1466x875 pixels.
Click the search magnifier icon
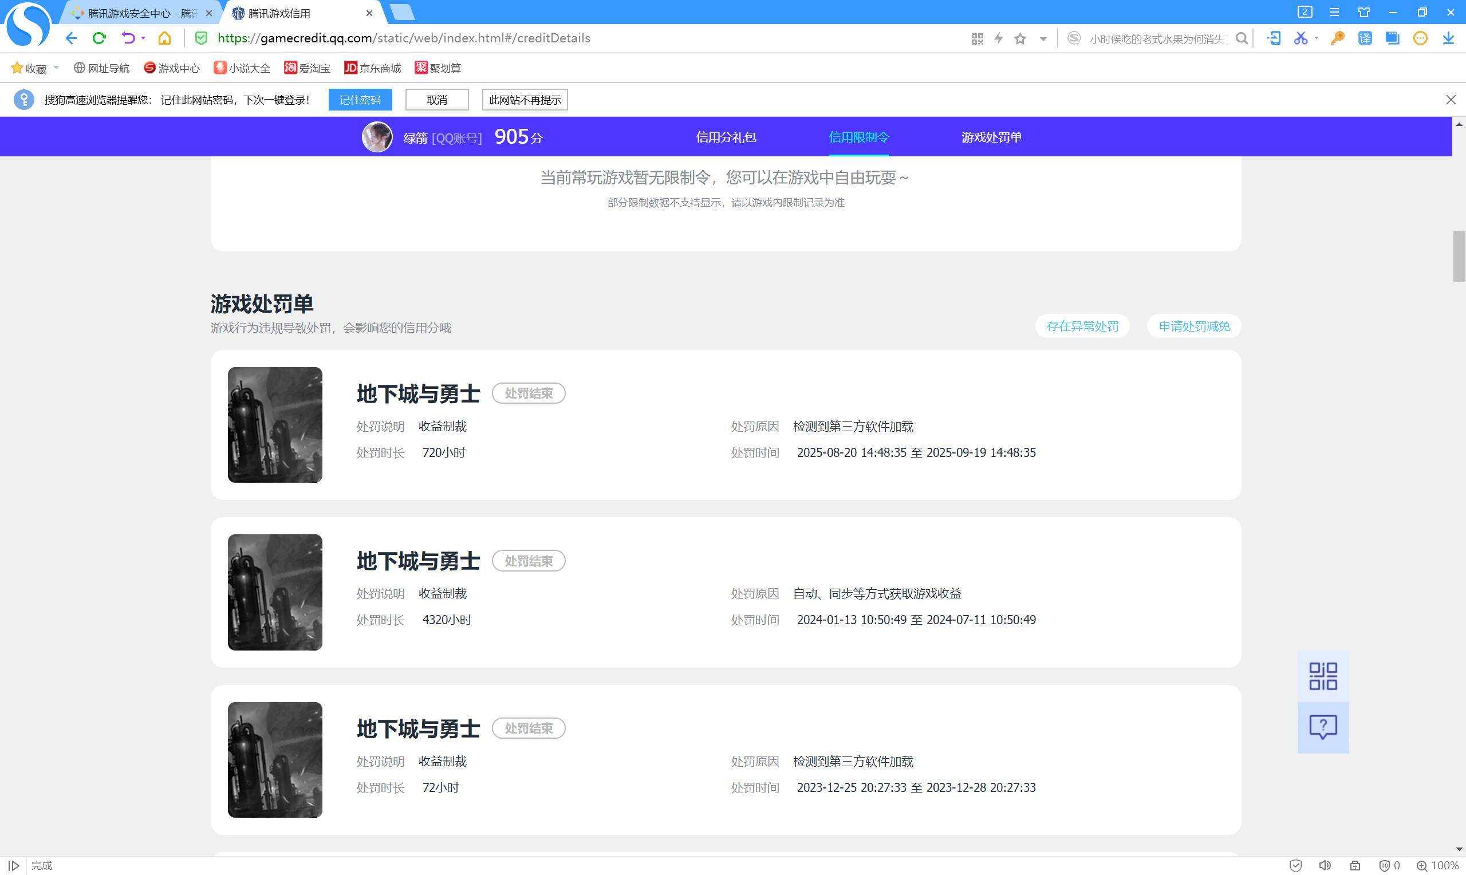(x=1242, y=39)
